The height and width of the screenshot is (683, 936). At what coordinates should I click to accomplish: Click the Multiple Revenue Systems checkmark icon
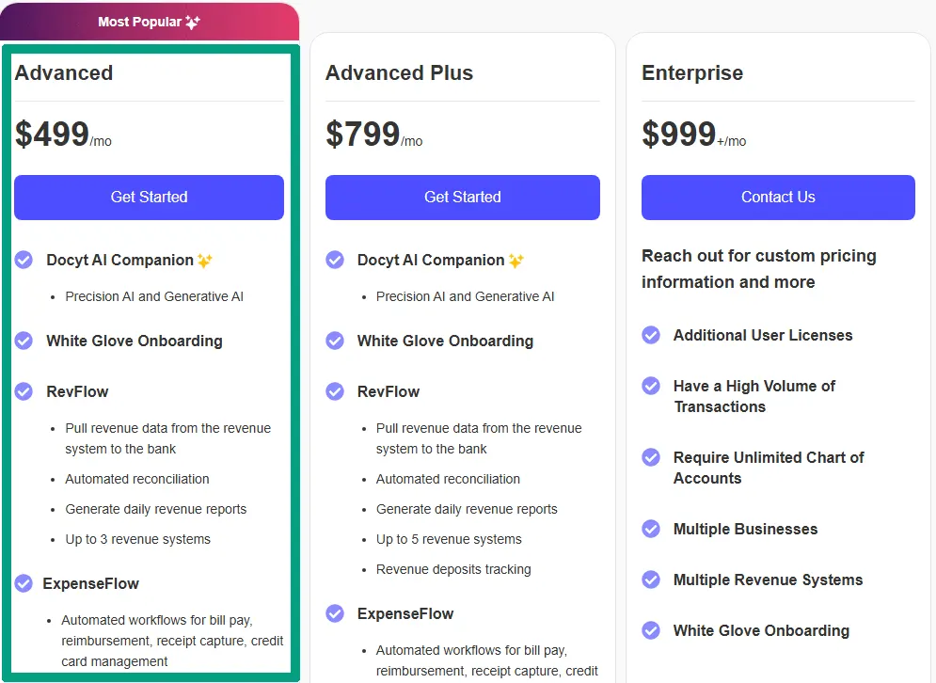pyautogui.click(x=651, y=580)
